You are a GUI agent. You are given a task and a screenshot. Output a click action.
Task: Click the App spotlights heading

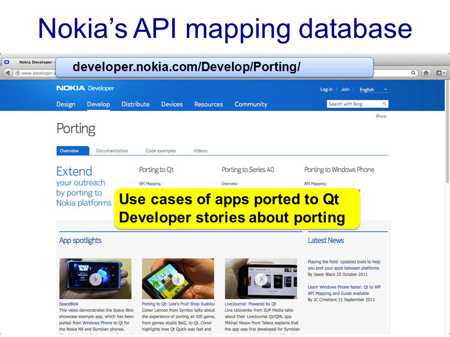80,241
